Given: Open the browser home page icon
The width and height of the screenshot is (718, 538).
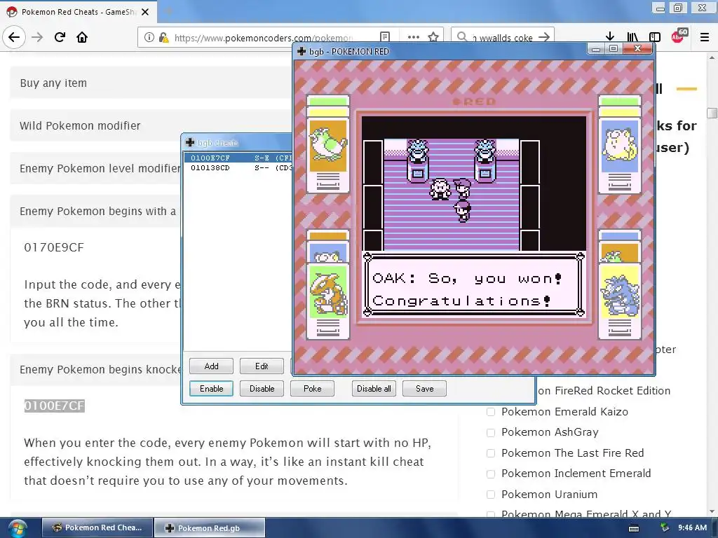Looking at the screenshot, I should [x=82, y=37].
